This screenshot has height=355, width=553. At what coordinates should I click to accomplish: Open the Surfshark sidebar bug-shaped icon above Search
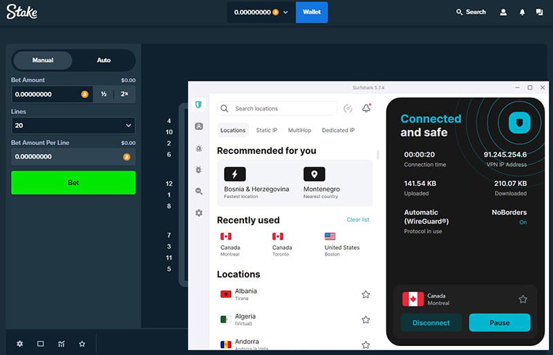click(x=199, y=170)
